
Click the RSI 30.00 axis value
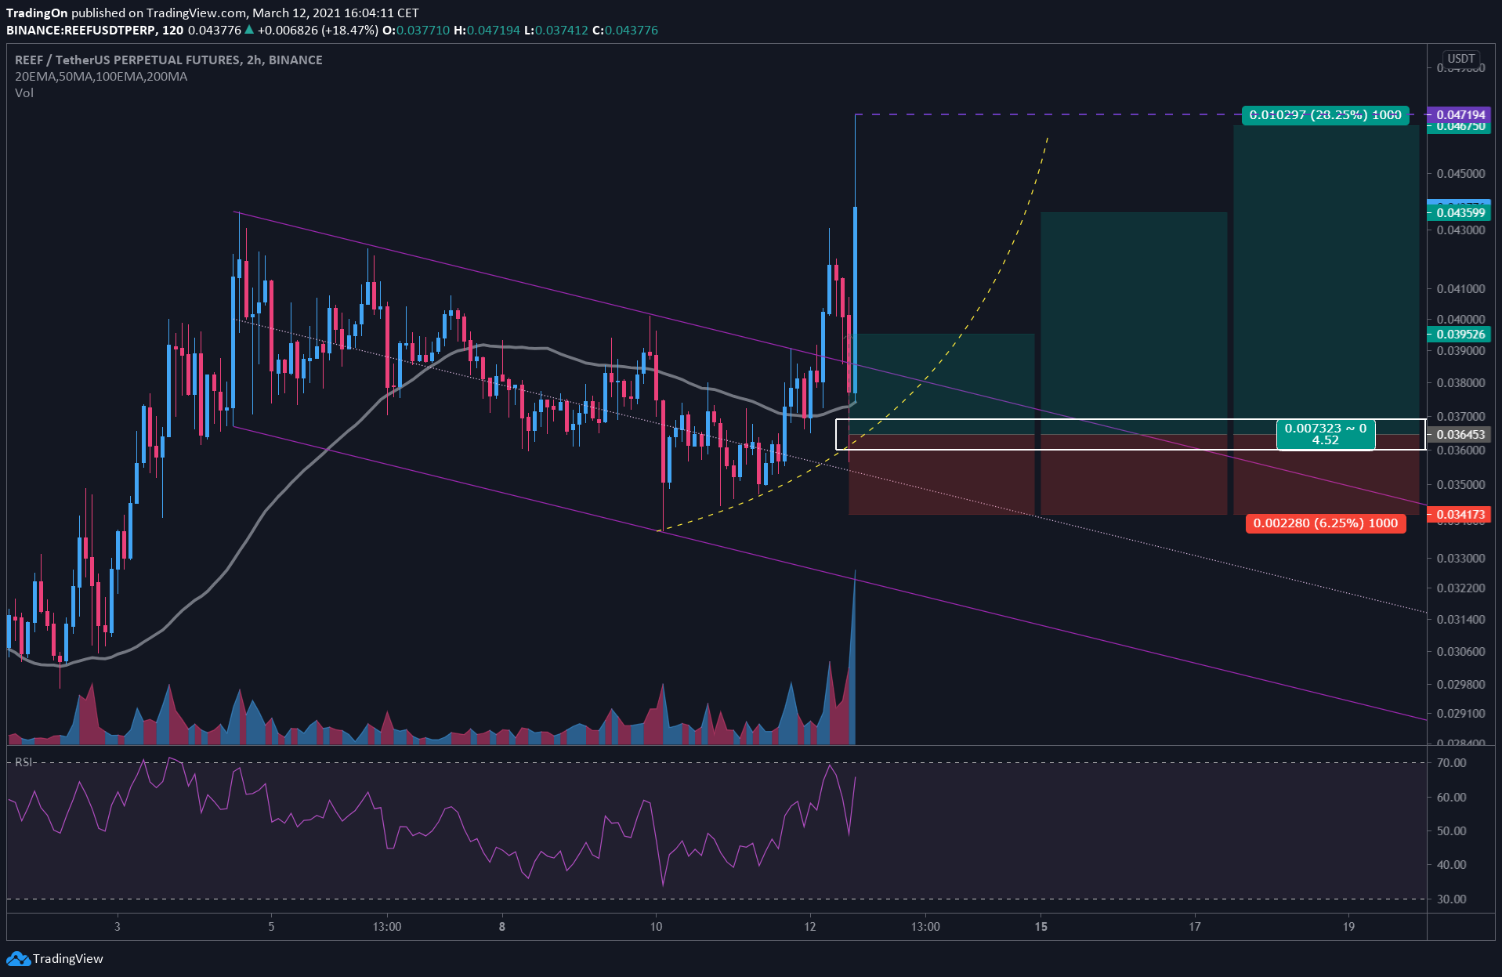click(x=1451, y=899)
